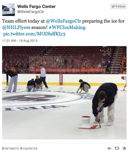The width and height of the screenshot is (130, 153).
Task: Click the painter in the dark hoodie
Action: pyautogui.click(x=105, y=104)
